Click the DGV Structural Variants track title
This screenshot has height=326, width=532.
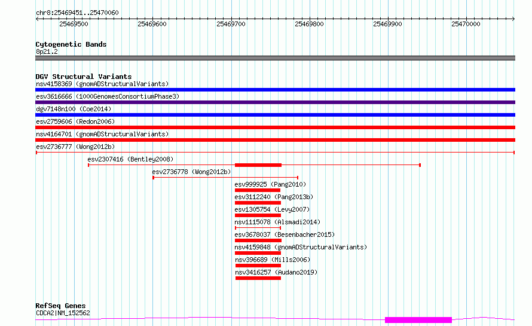pyautogui.click(x=84, y=77)
